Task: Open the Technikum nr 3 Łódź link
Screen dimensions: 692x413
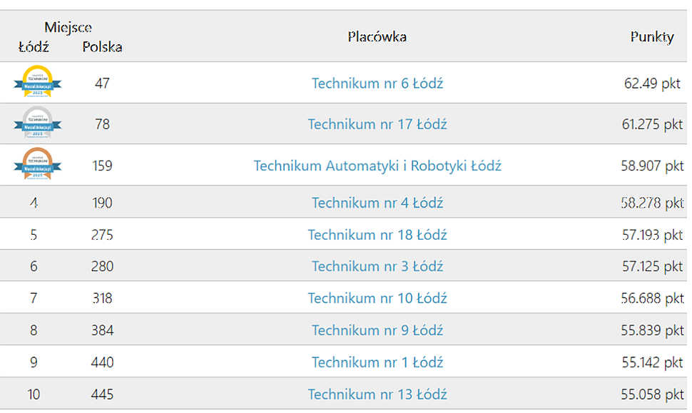Action: point(377,266)
